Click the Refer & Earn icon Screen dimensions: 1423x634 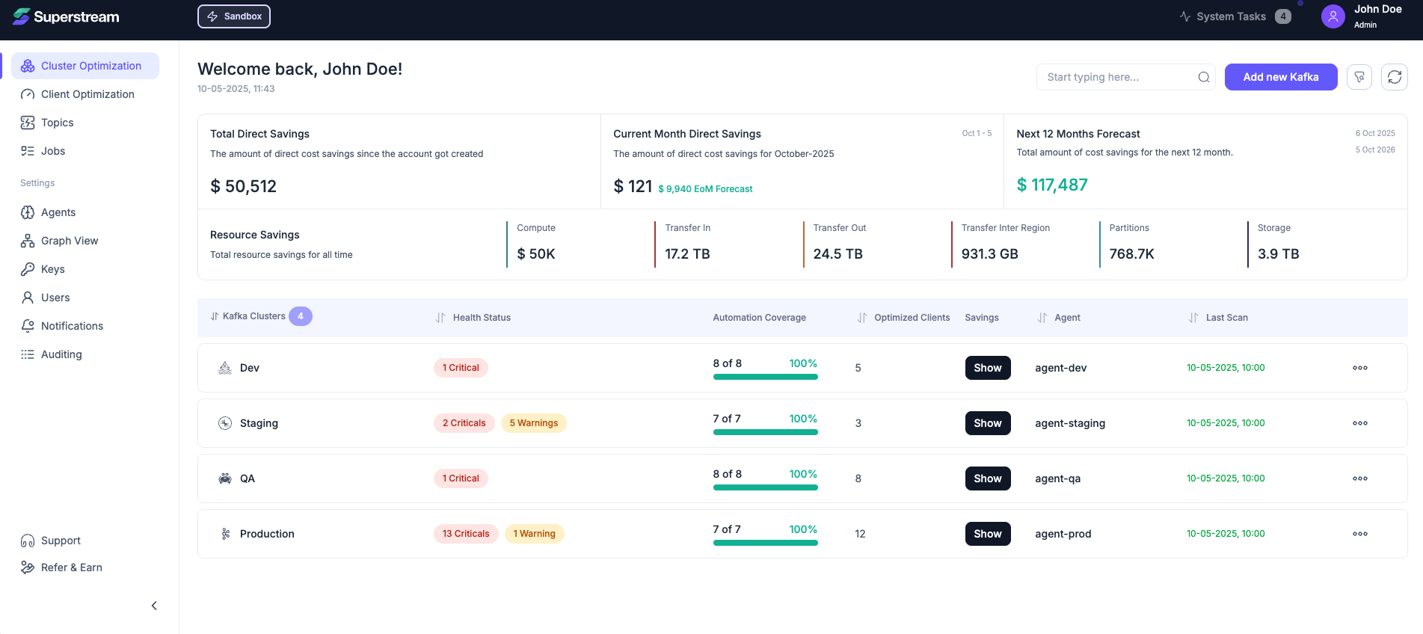tap(28, 567)
